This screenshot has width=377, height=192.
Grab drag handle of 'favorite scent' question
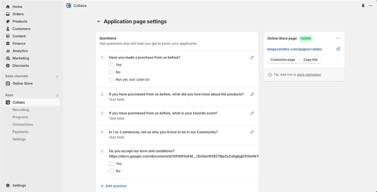coord(102,113)
